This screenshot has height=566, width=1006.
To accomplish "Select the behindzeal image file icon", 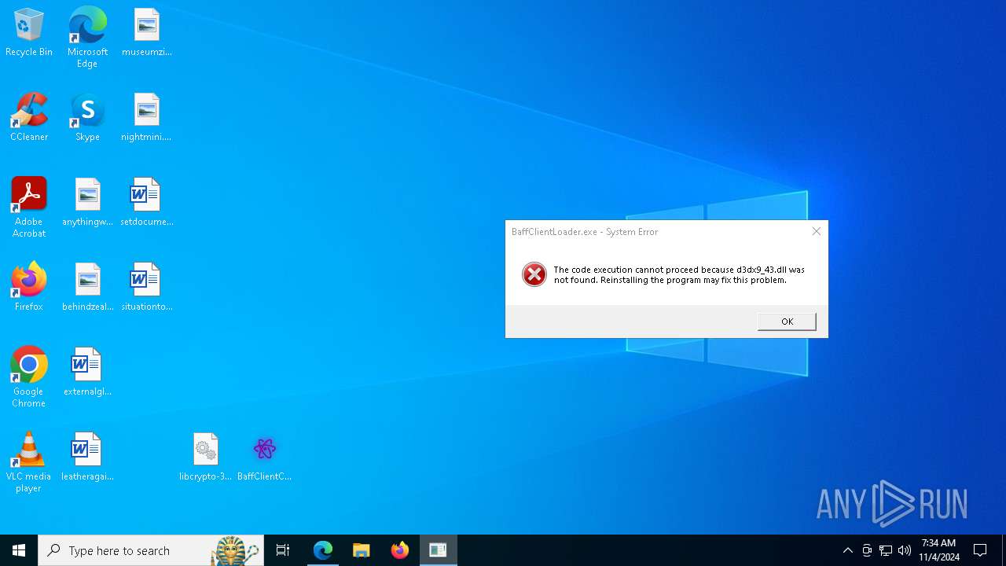I will pyautogui.click(x=87, y=288).
